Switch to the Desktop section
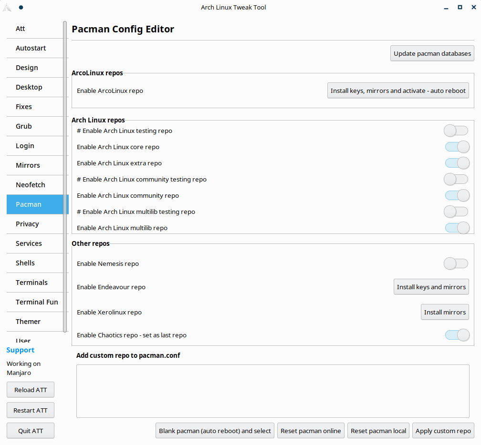The width and height of the screenshot is (481, 445). [35, 87]
